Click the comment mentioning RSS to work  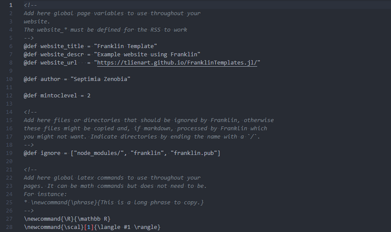point(105,29)
